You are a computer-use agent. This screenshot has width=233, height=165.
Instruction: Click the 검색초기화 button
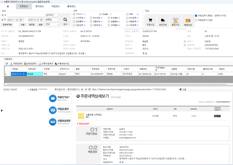pyautogui.click(x=7, y=24)
